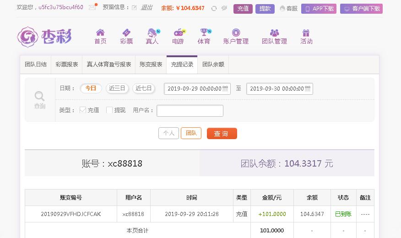
Task: Focus the 用户名 input field
Action: (x=190, y=111)
